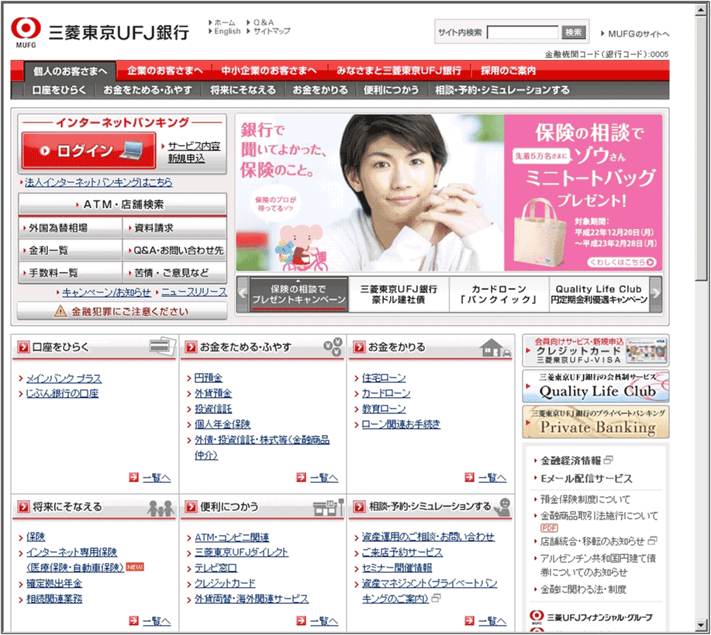Click the carousel previous arrow left of 保険の相談で

point(243,294)
